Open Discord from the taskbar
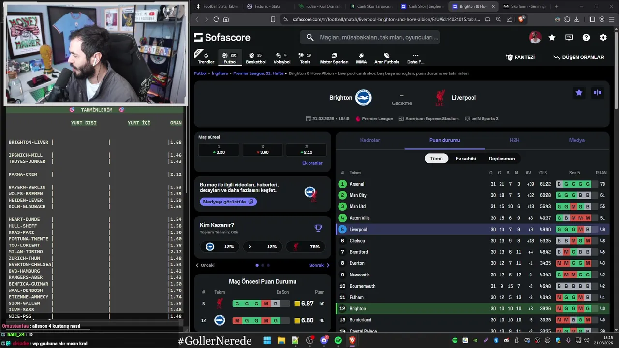Image resolution: width=619 pixels, height=348 pixels. coord(324,341)
